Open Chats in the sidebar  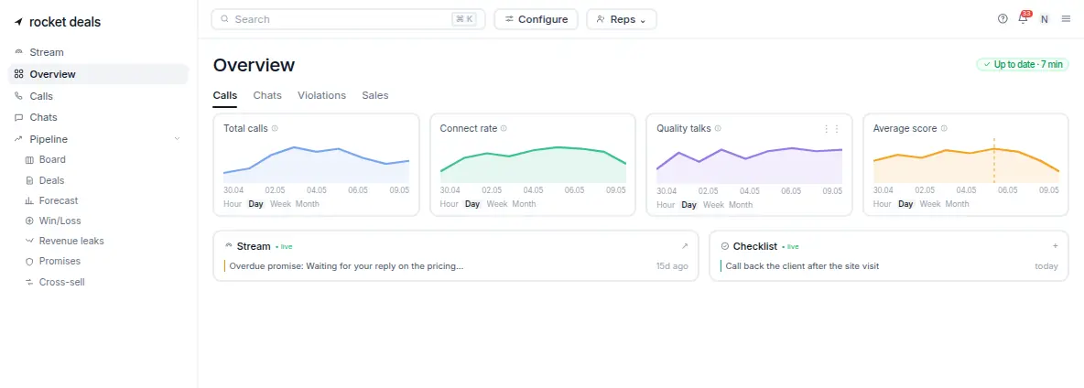98,117
